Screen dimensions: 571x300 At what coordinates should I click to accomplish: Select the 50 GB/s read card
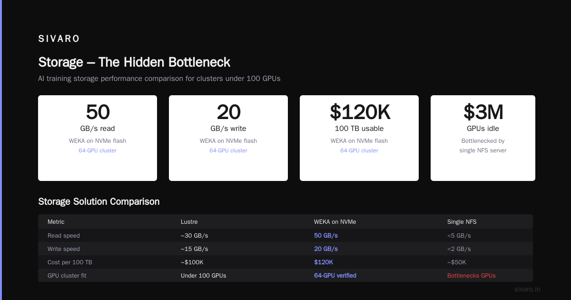[x=98, y=138]
